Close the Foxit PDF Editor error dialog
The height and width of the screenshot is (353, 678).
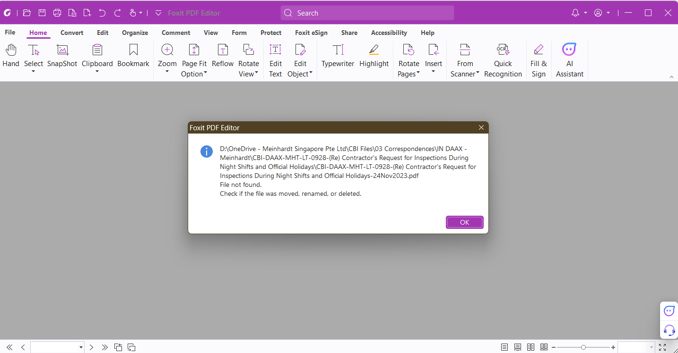pos(481,128)
